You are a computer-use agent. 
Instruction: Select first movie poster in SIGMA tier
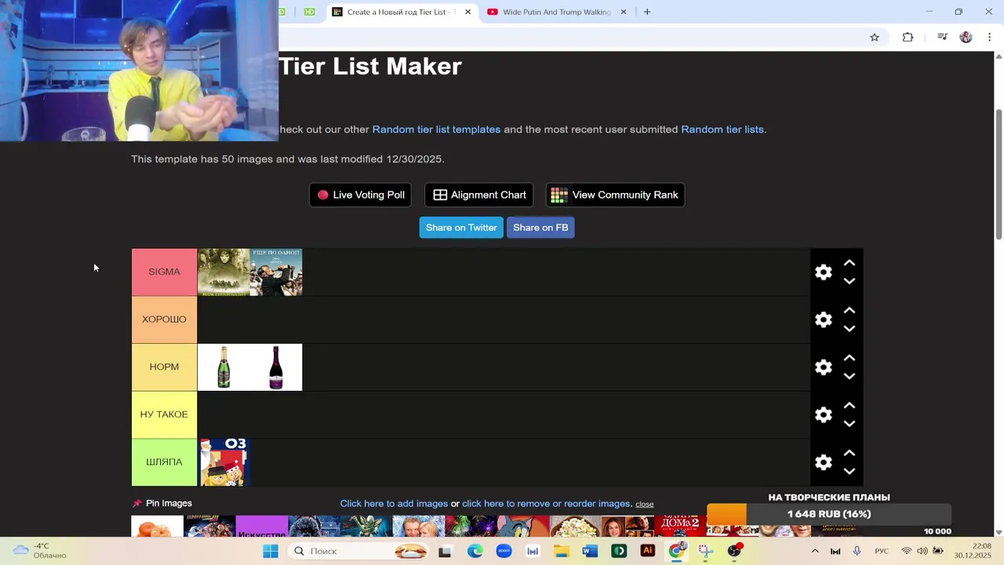(x=224, y=272)
